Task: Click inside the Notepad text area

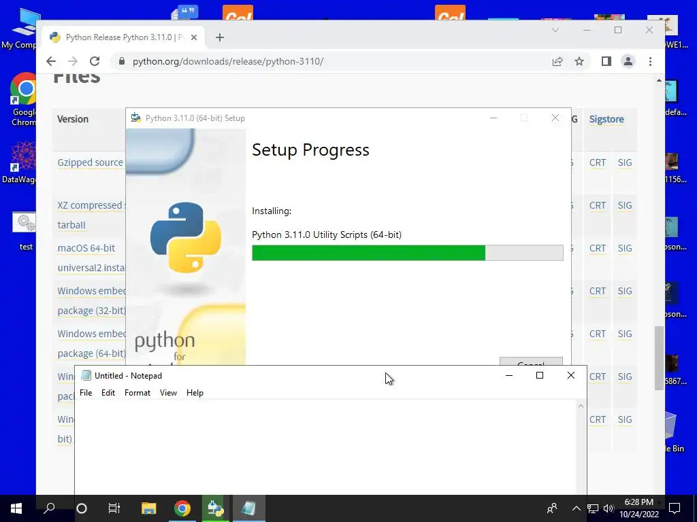Action: (x=325, y=447)
